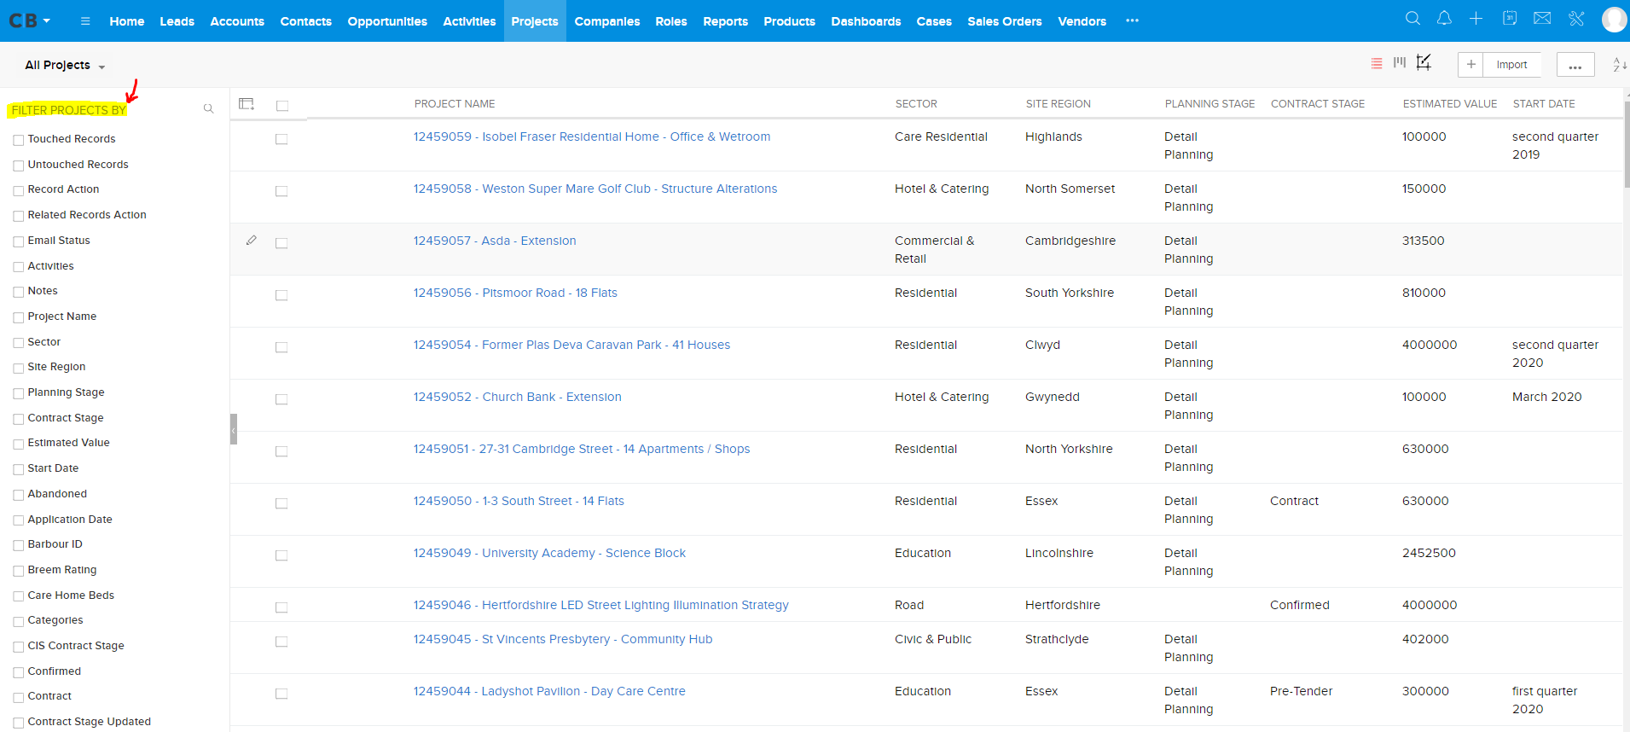Image resolution: width=1630 pixels, height=732 pixels.
Task: Tick the Untouched Records filter
Action: click(x=19, y=166)
